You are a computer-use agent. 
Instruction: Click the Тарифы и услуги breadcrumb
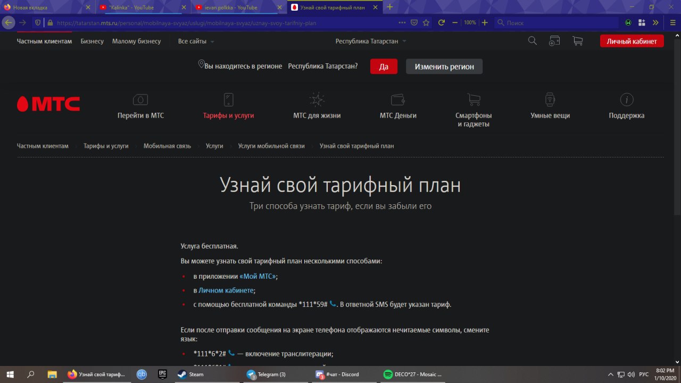106,146
